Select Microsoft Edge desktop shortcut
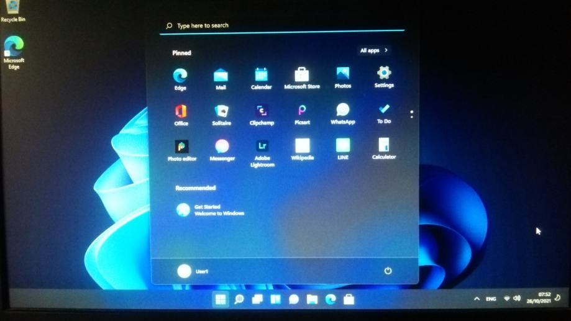Viewport: 571px width, 321px height. click(x=14, y=52)
